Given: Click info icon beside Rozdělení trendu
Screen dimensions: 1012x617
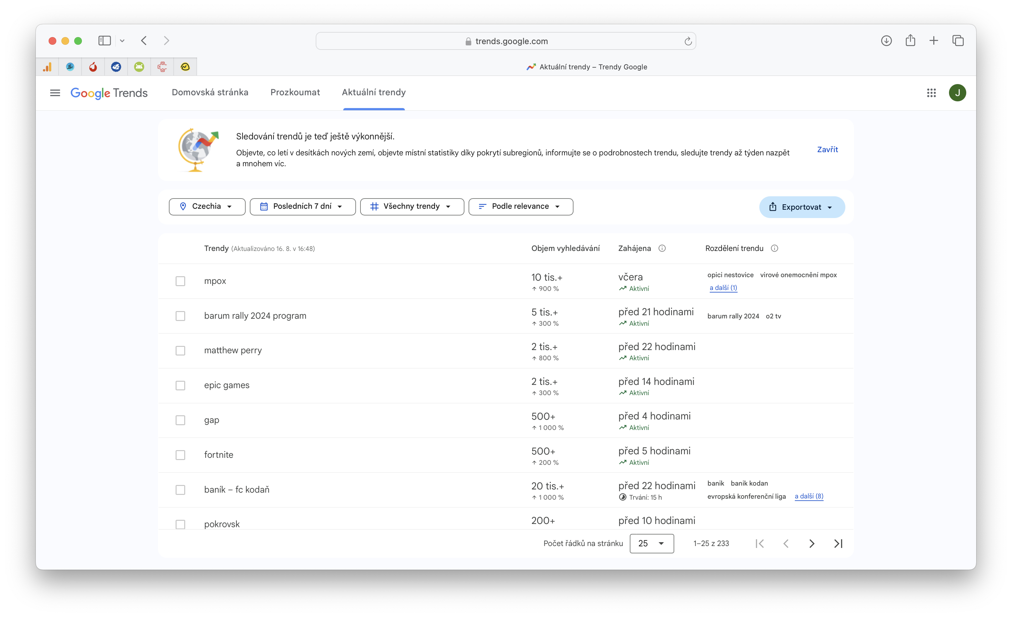Looking at the screenshot, I should pyautogui.click(x=774, y=248).
